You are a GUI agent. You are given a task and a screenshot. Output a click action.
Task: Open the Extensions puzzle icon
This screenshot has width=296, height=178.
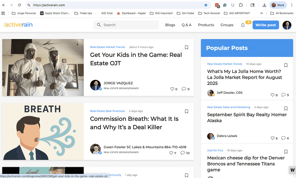coord(241,5)
